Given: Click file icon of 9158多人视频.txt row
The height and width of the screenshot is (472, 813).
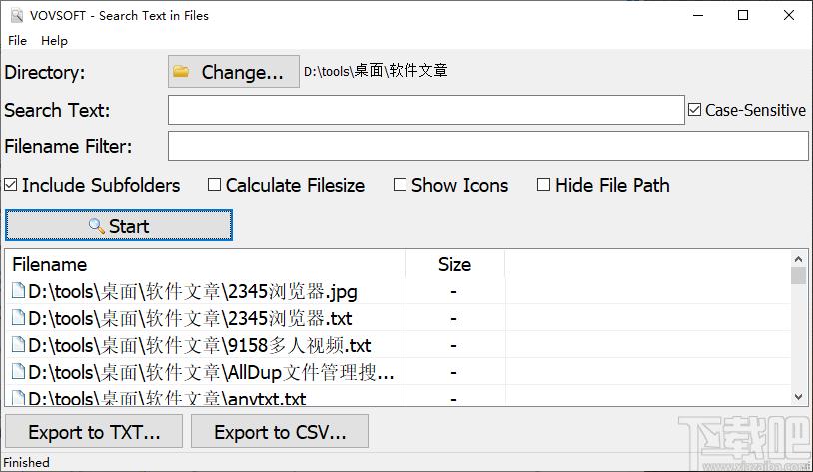Looking at the screenshot, I should pyautogui.click(x=18, y=345).
